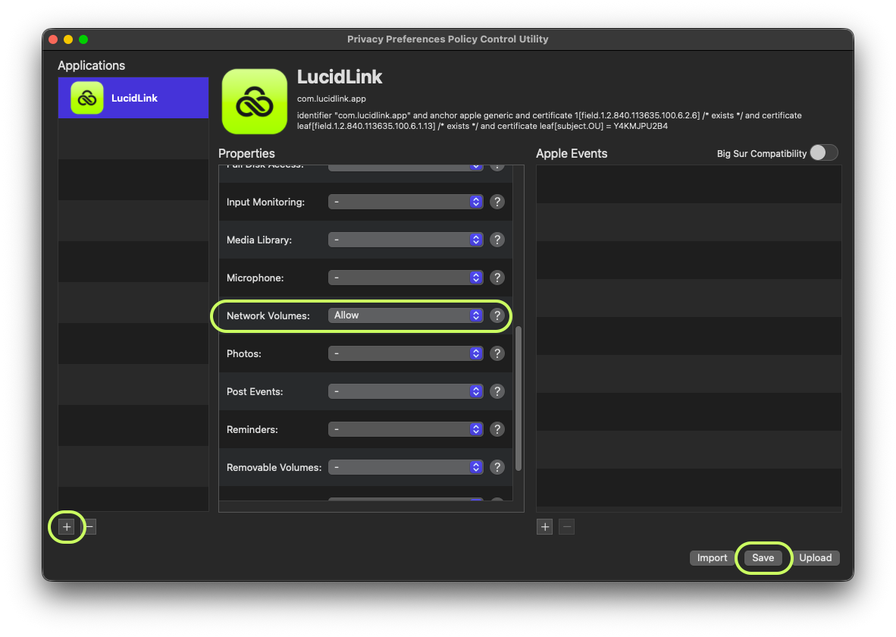
Task: Open the Input Monitoring dropdown
Action: click(406, 202)
